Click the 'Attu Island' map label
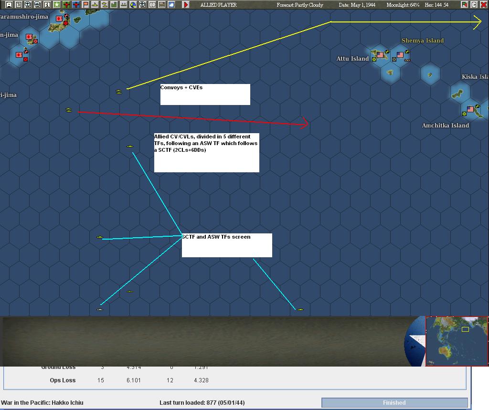The height and width of the screenshot is (410, 489). pos(352,58)
